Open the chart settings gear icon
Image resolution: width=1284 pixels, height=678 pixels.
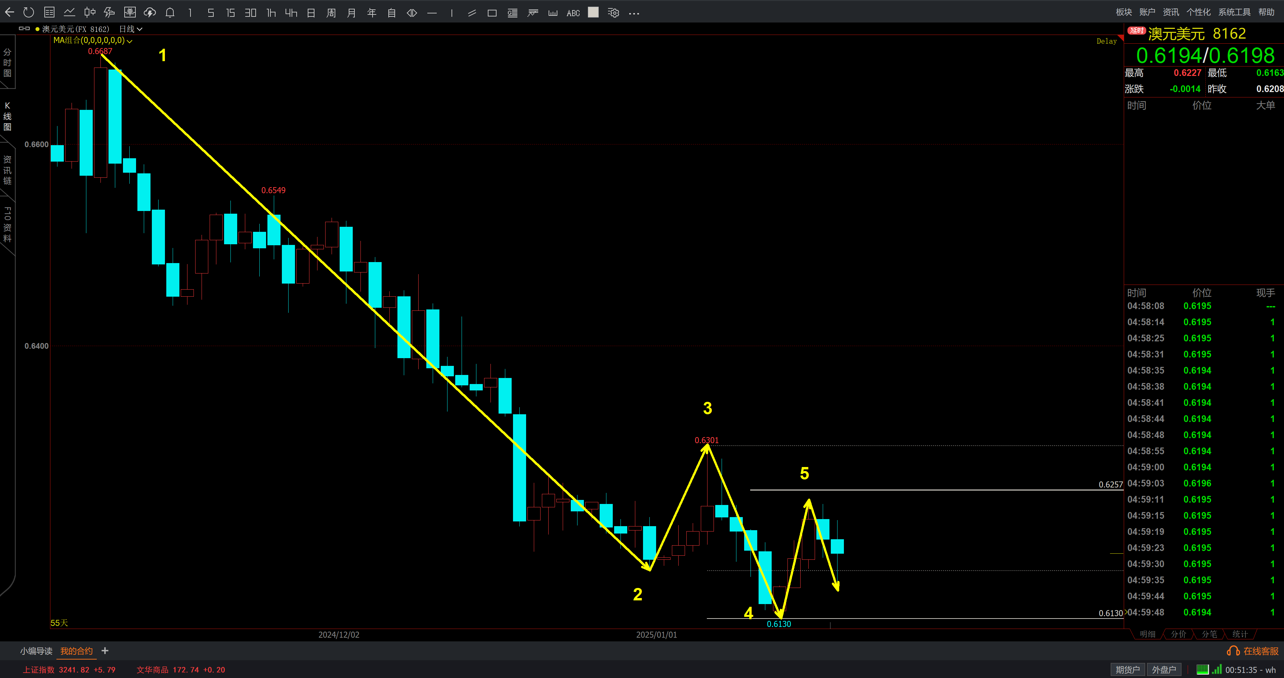pyautogui.click(x=613, y=13)
